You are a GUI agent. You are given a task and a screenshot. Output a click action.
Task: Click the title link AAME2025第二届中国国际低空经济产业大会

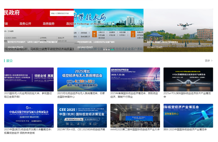[135, 129]
